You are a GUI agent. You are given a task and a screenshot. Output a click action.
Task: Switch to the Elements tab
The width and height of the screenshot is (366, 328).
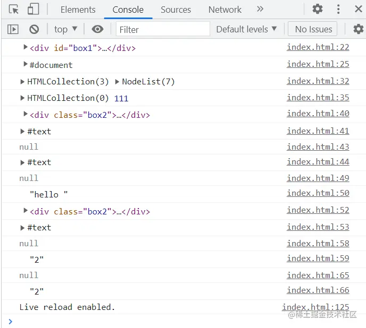coord(78,10)
